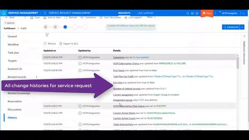Viewport: 249px width, 140px height.
Task: Open the Task plan section
Action: tap(13, 53)
